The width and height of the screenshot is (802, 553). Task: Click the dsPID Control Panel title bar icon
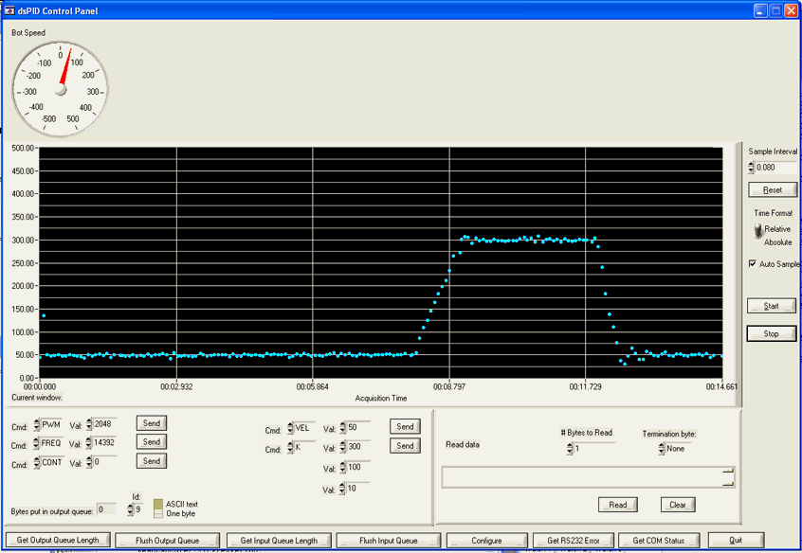click(x=11, y=9)
